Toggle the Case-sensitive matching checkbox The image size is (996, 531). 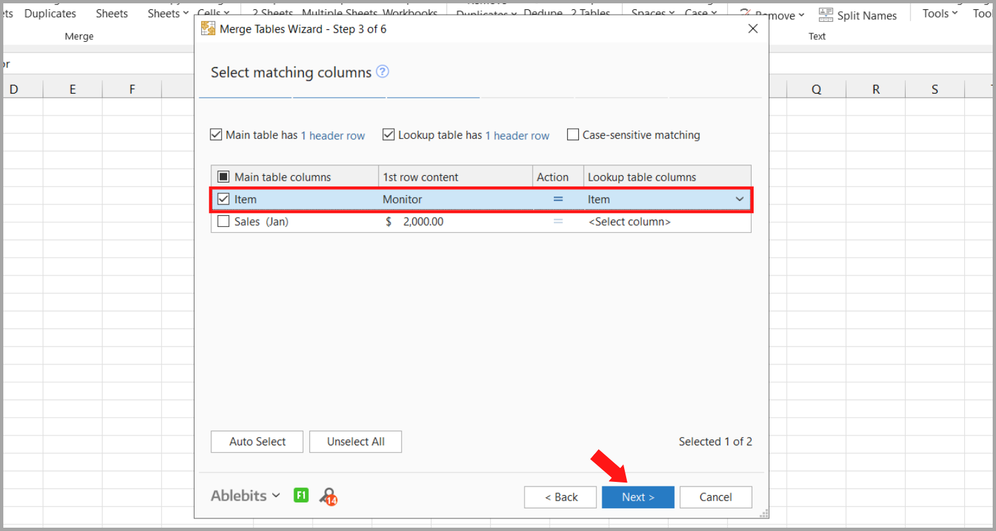[573, 135]
